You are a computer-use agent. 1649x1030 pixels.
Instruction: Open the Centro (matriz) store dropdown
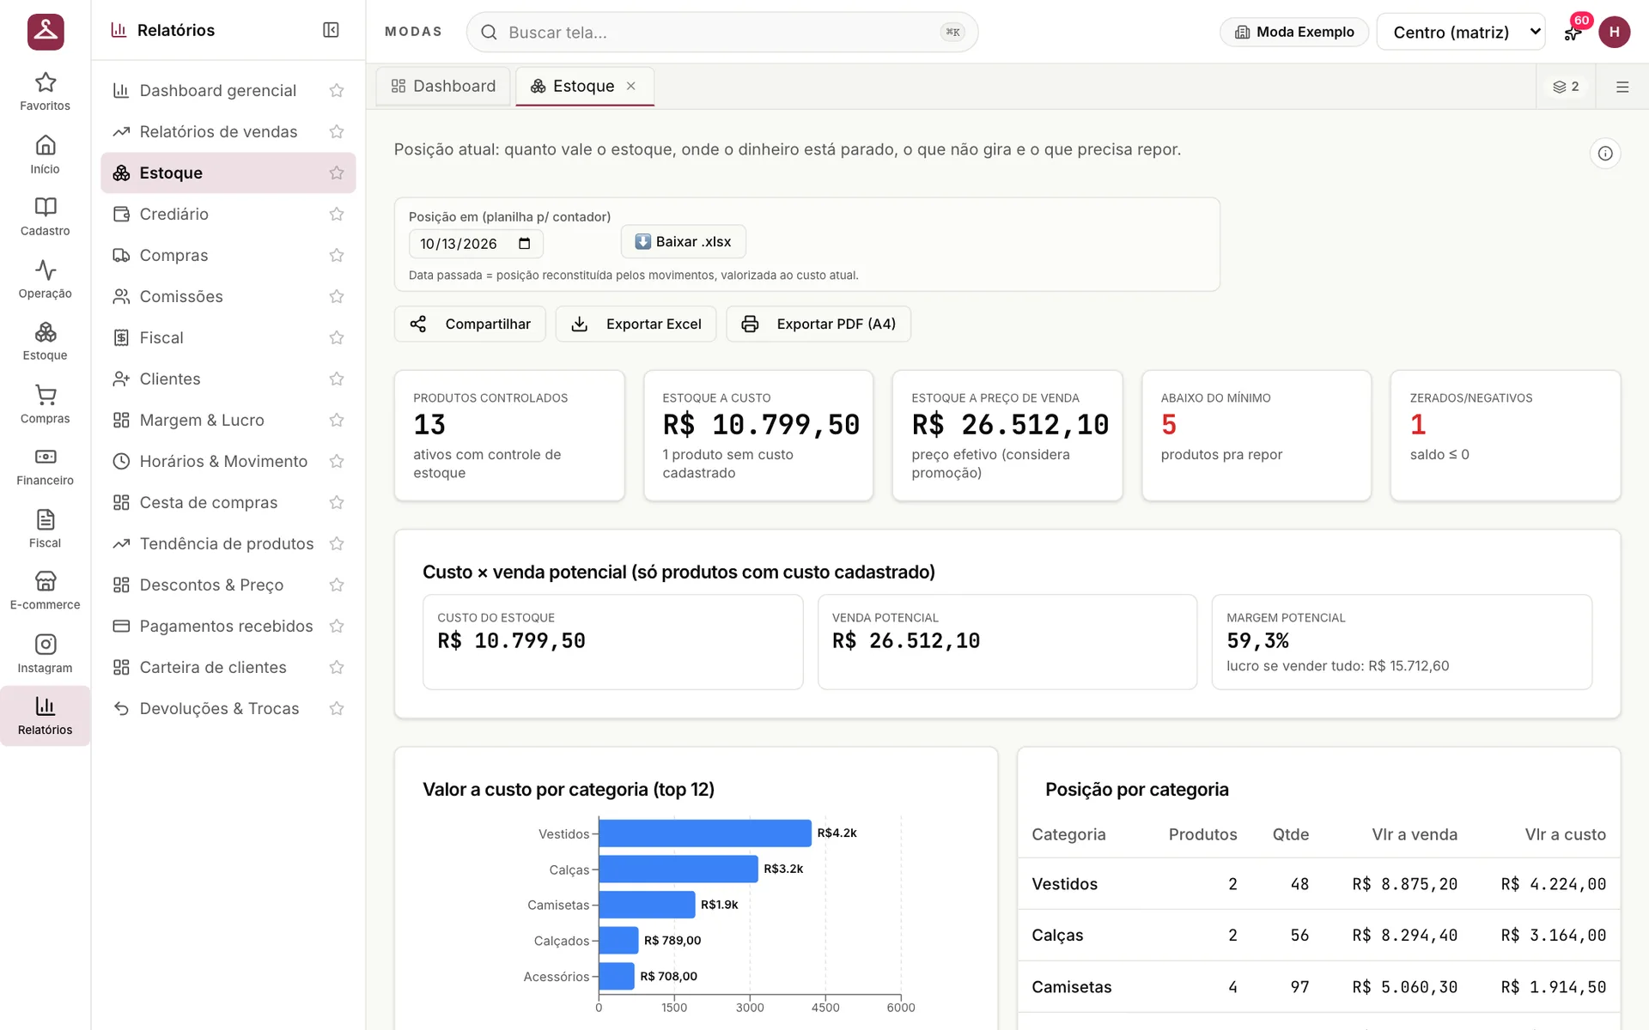point(1460,32)
